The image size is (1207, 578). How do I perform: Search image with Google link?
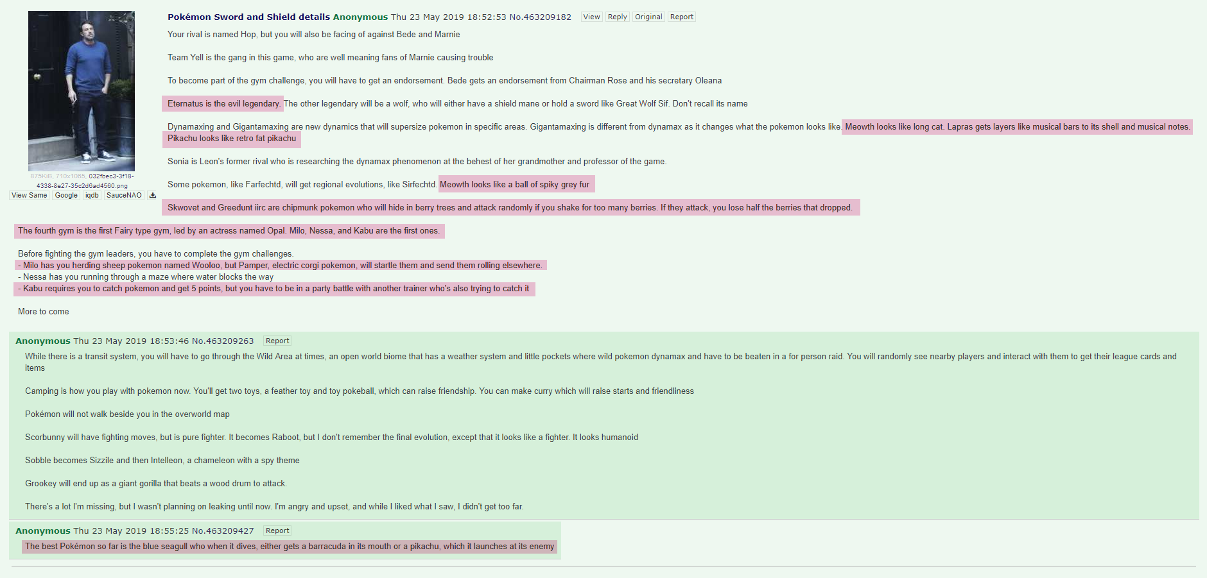point(66,196)
